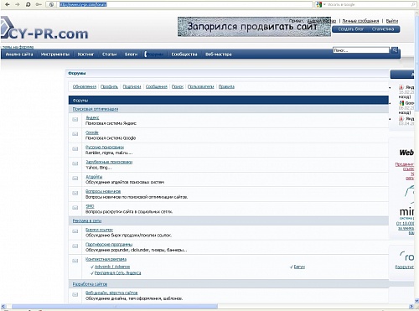Click the Создать блог button
This screenshot has height=311, width=419.
click(351, 29)
